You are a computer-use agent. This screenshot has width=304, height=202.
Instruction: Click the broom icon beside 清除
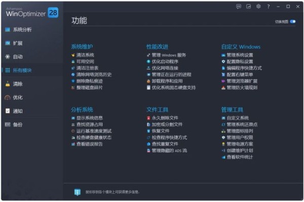click(x=7, y=84)
